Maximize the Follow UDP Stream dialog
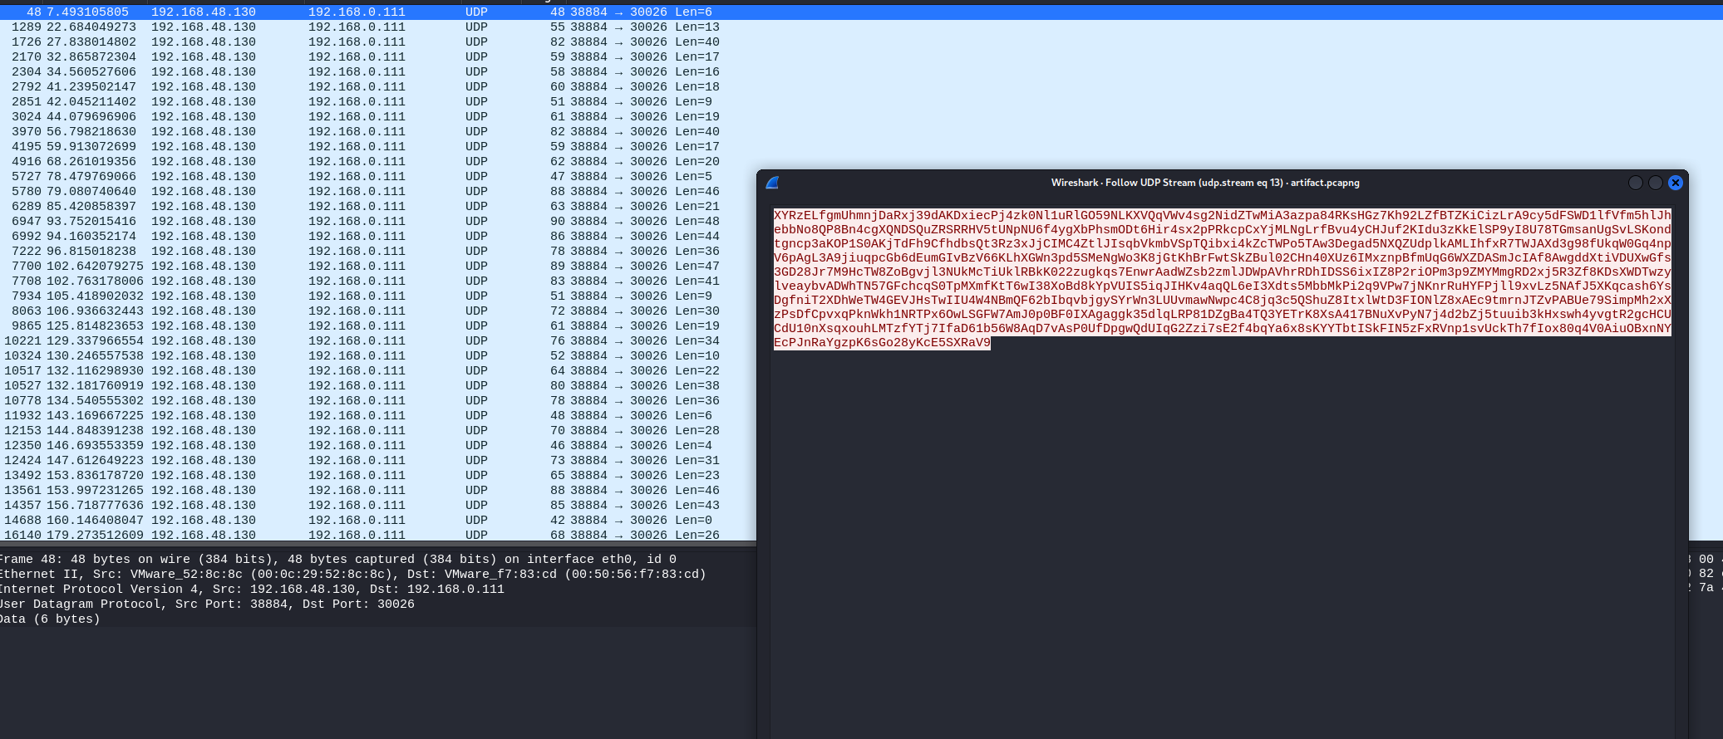The width and height of the screenshot is (1723, 739). coord(1656,183)
